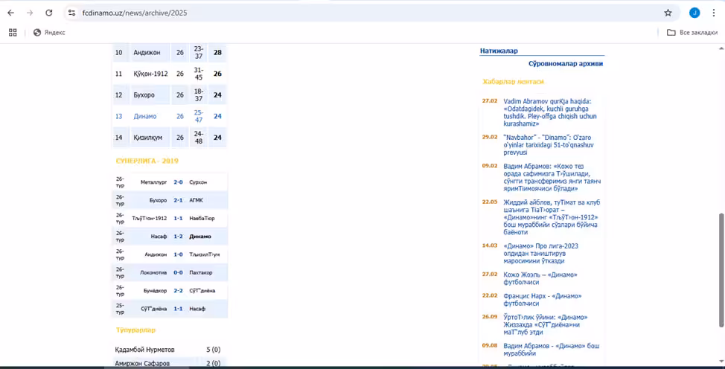The width and height of the screenshot is (725, 369).
Task: Click the Хабарлар лентаси heading
Action: tap(514, 81)
